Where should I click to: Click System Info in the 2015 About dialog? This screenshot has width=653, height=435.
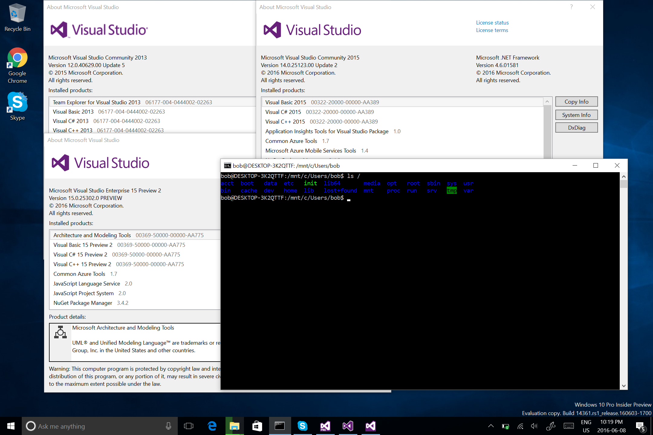576,115
